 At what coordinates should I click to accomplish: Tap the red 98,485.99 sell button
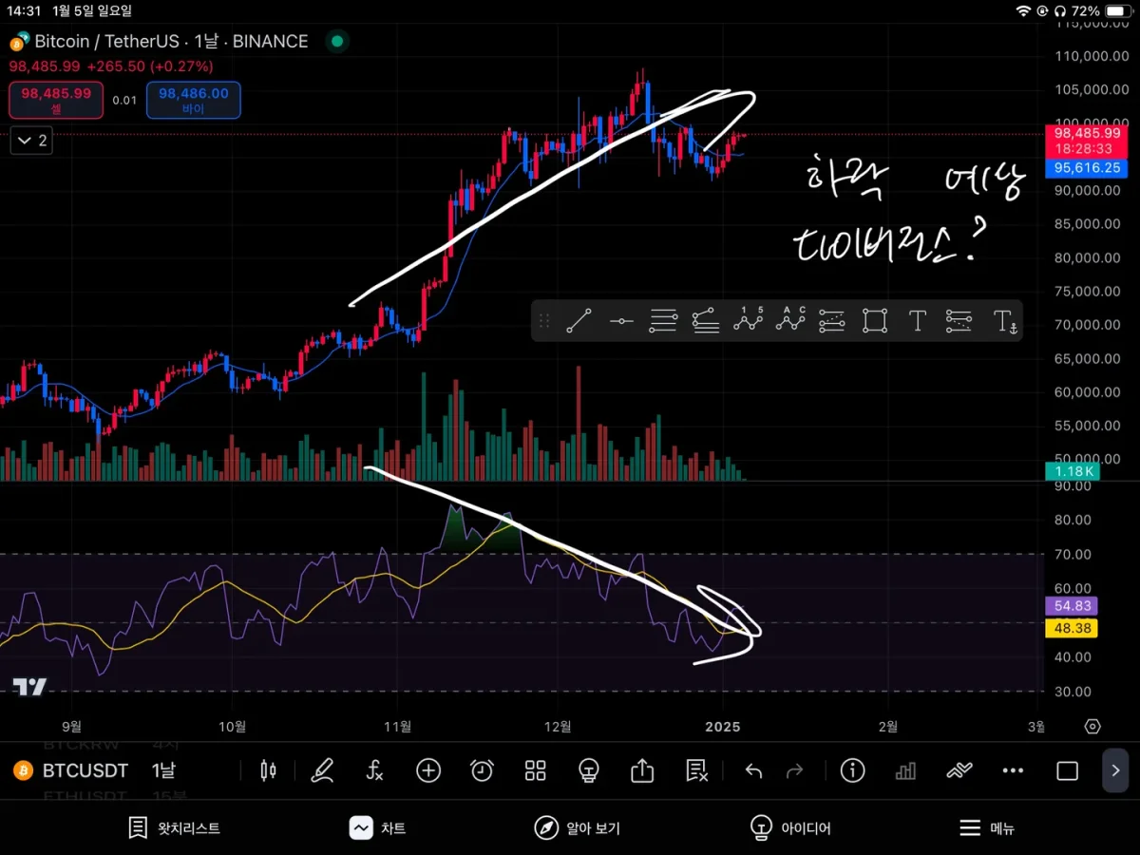[56, 100]
